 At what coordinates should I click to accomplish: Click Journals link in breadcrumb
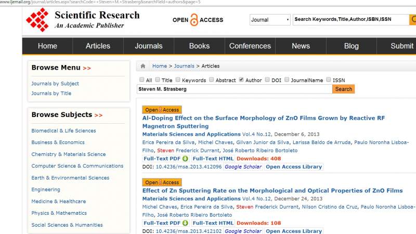pos(184,66)
